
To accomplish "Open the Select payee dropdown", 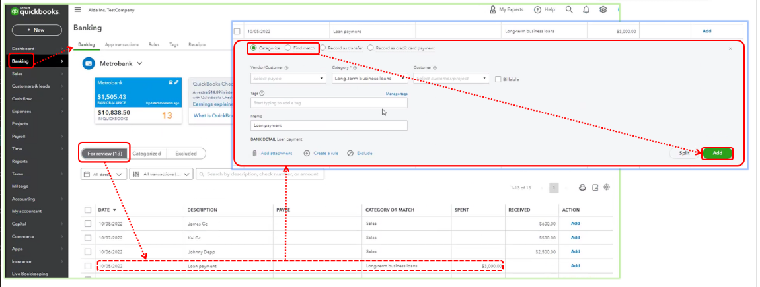I will [288, 78].
